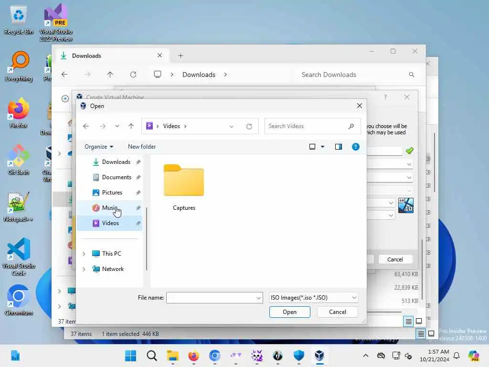Go up one folder level in Open dialog
This screenshot has height=367, width=489.
131,126
